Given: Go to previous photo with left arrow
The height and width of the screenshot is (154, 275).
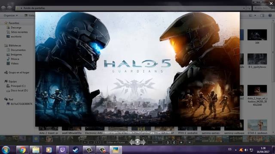Looking at the screenshot, I should pyautogui.click(x=132, y=142).
